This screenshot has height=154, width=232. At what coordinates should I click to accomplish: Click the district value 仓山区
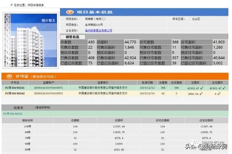tap(196, 19)
